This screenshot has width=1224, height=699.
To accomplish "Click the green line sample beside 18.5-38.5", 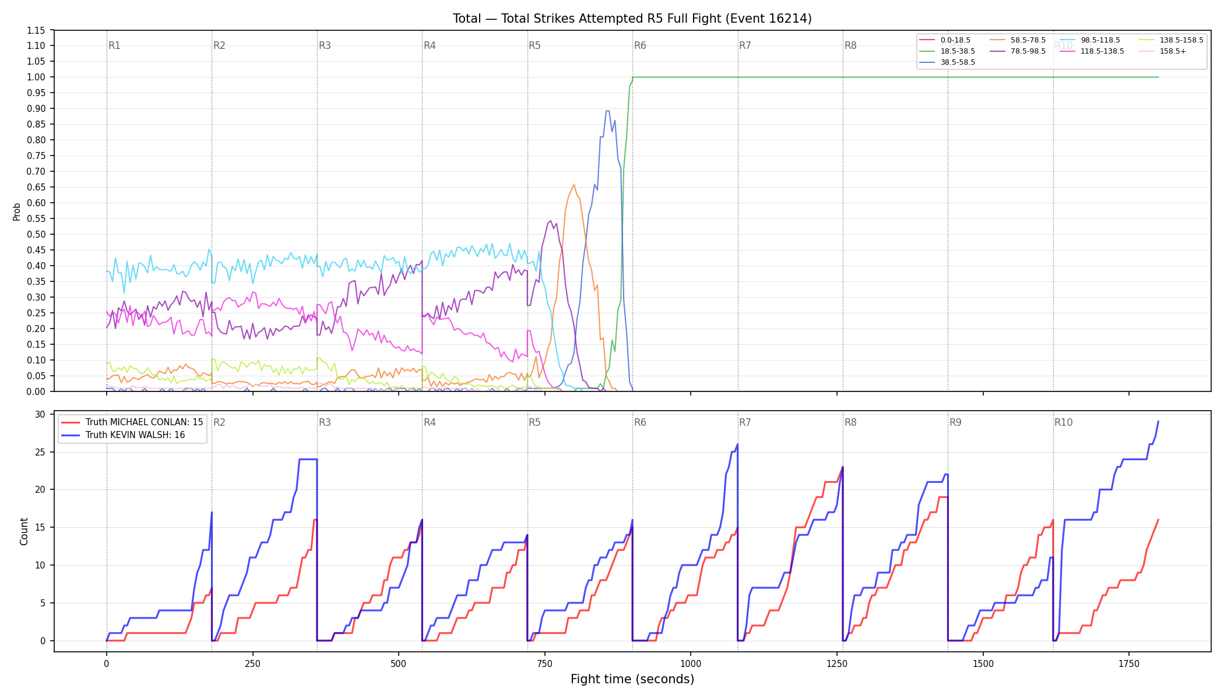I will pos(927,51).
